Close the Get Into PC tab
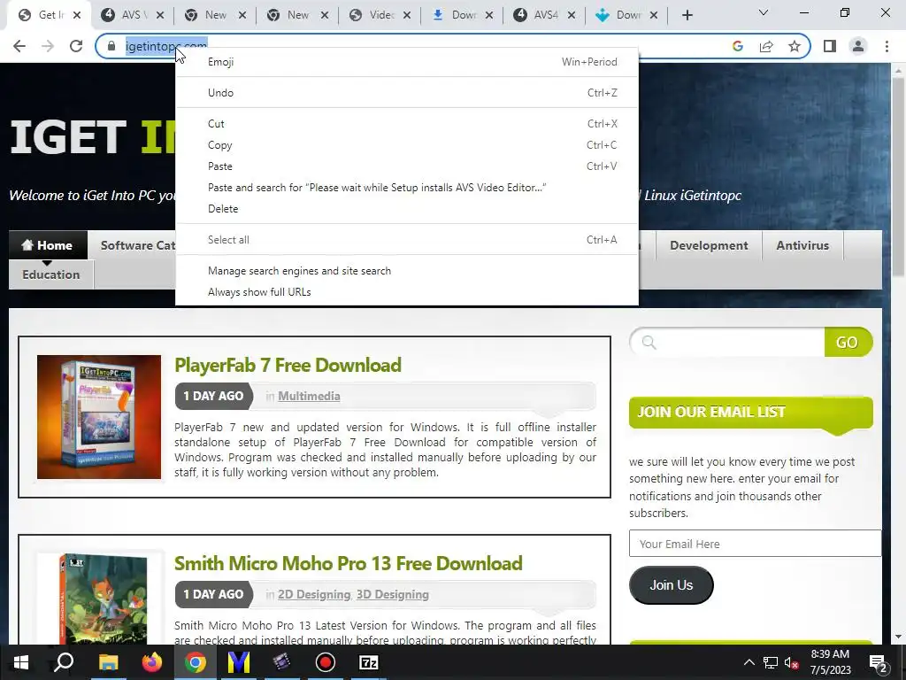Screen dimensions: 906x680 [78, 15]
